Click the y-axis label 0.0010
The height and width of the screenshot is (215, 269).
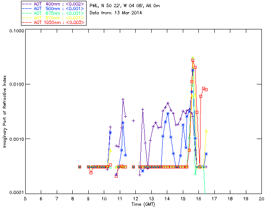click(16, 139)
